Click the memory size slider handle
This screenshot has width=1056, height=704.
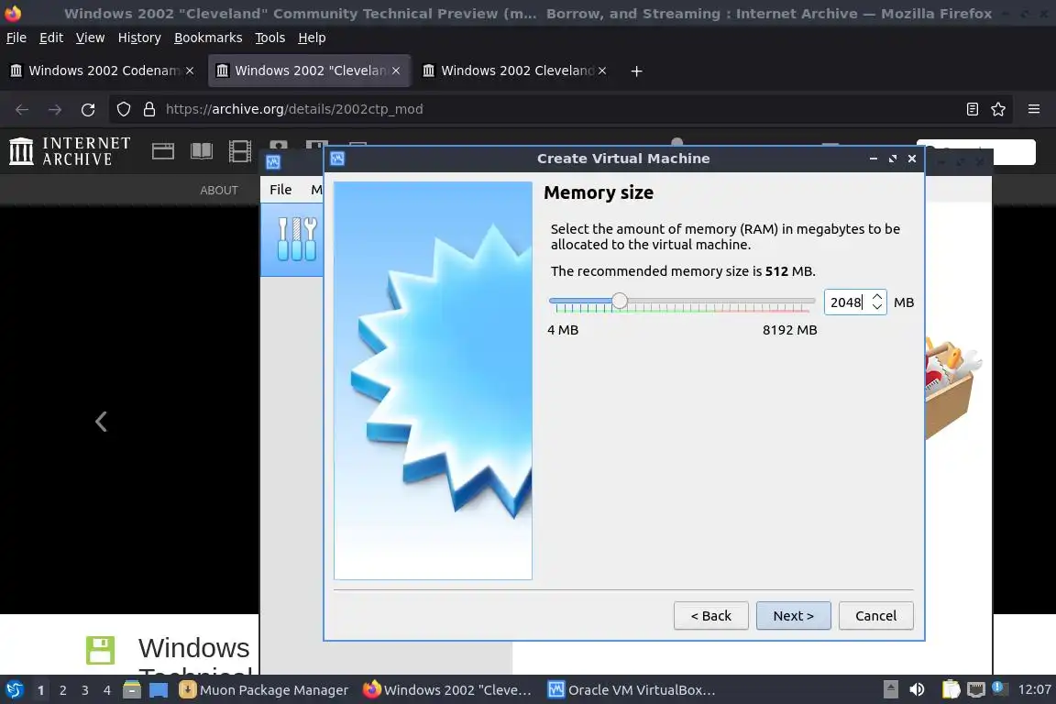[620, 302]
